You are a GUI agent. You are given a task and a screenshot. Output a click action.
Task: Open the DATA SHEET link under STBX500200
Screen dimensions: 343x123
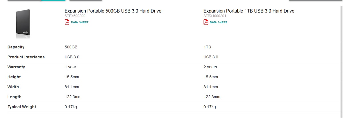pos(80,22)
